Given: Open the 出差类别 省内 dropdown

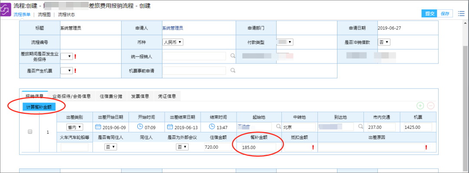Looking at the screenshot, I should [74, 127].
